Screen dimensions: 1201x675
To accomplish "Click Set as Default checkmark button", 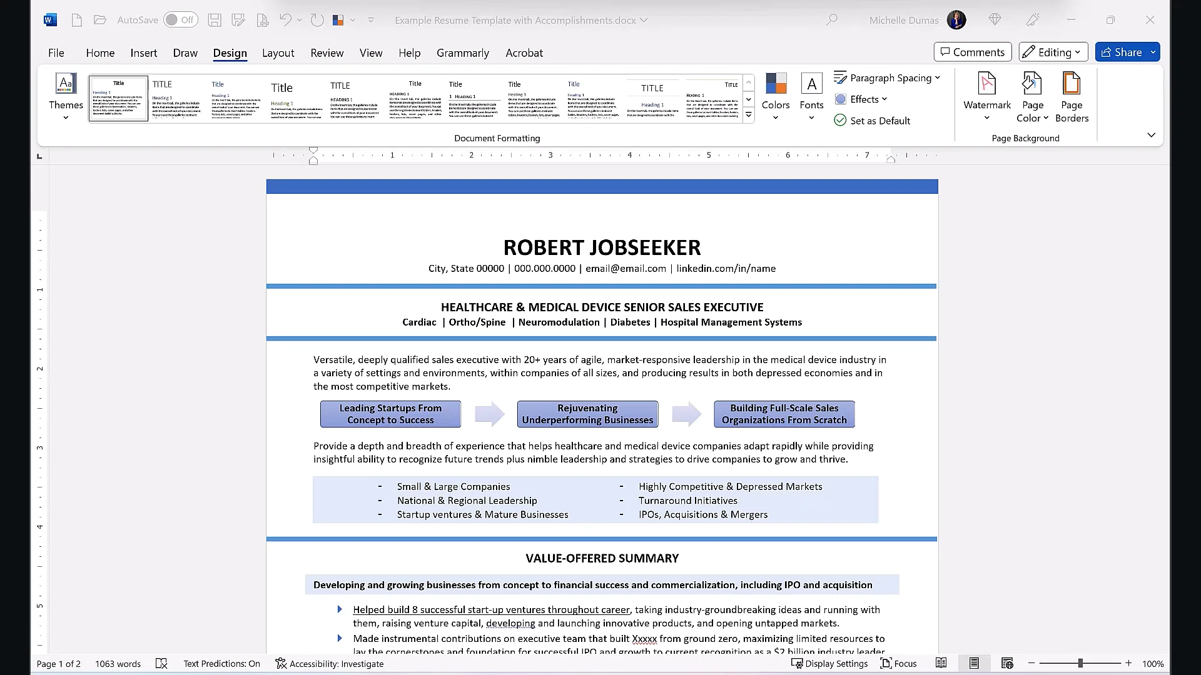I will point(872,121).
